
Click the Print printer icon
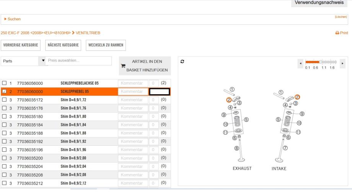337,33
